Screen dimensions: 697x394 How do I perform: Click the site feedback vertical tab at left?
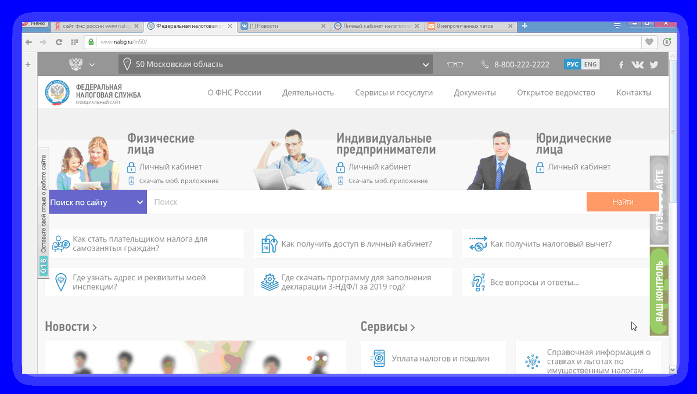point(44,213)
